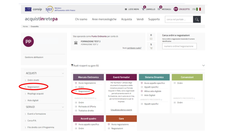
Task: Open Appalti specifici under Sistema Dinamico Ambiente precedente
Action: pos(151,104)
